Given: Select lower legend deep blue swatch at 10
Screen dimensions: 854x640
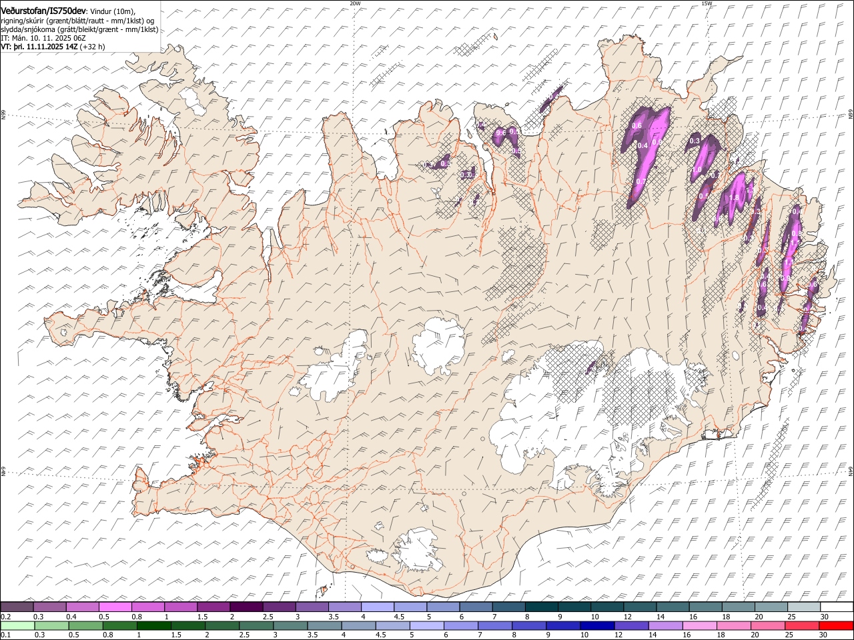Looking at the screenshot, I should (596, 626).
